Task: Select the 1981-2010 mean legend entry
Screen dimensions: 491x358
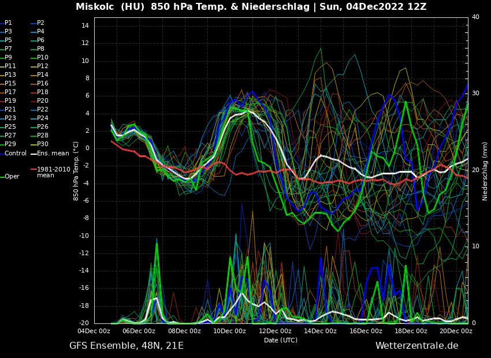Action: click(x=53, y=172)
